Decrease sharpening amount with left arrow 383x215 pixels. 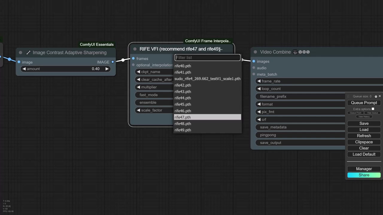tap(24, 69)
